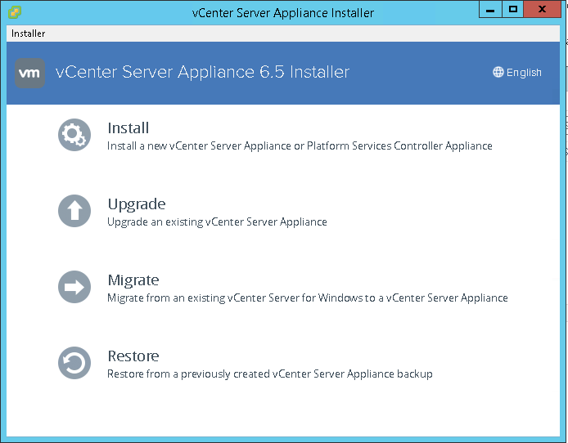
Task: Click 'Migrate from an existing vCenter Server' description
Action: click(x=307, y=298)
